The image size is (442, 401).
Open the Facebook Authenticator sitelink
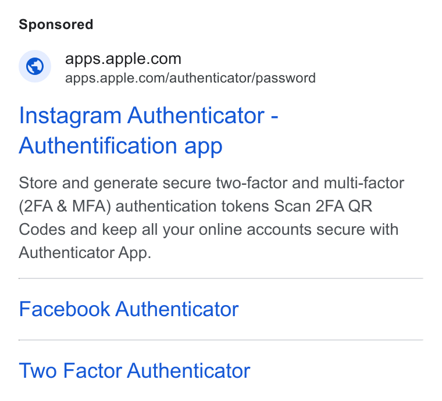pos(129,309)
